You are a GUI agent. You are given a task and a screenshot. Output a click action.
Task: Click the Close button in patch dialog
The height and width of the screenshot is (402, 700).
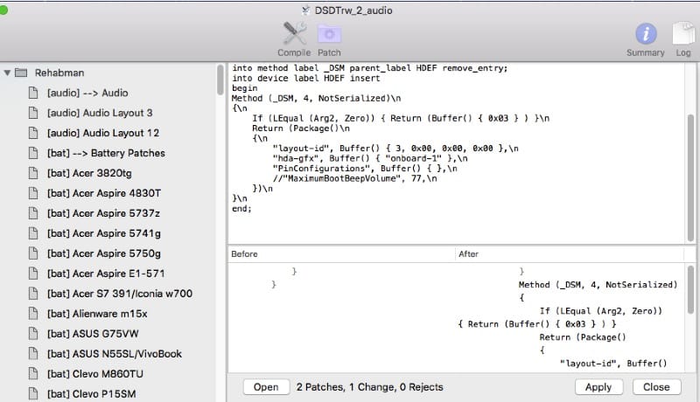point(656,386)
